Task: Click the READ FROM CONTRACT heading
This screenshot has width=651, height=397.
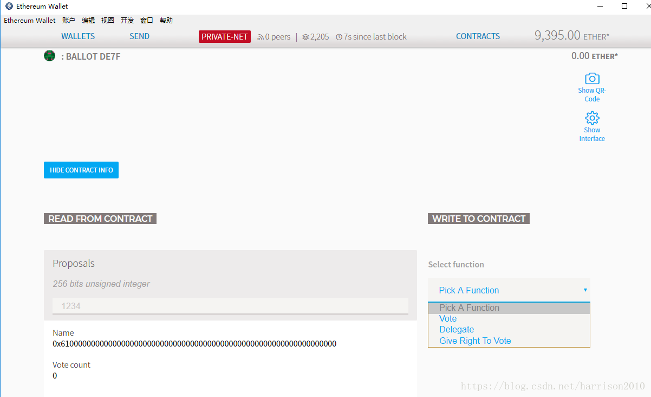Action: coord(100,219)
